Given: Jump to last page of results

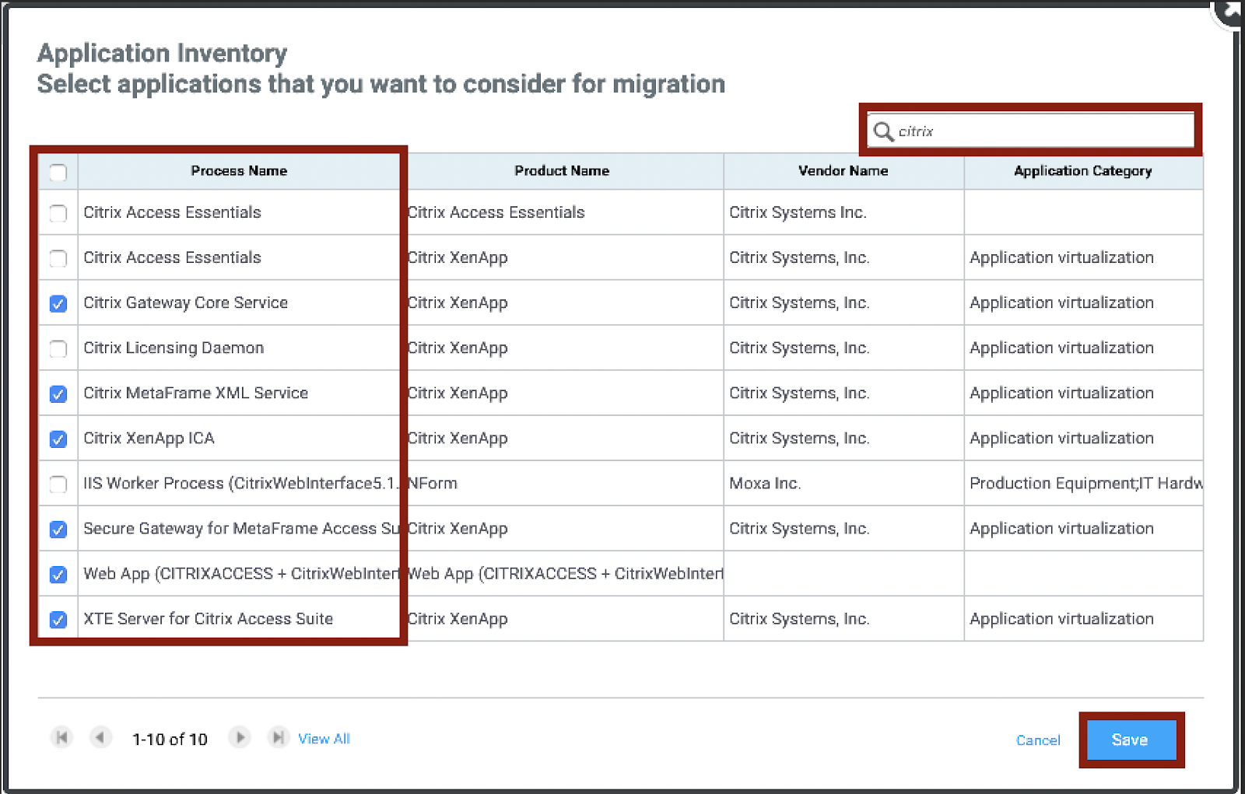Looking at the screenshot, I should [x=277, y=737].
